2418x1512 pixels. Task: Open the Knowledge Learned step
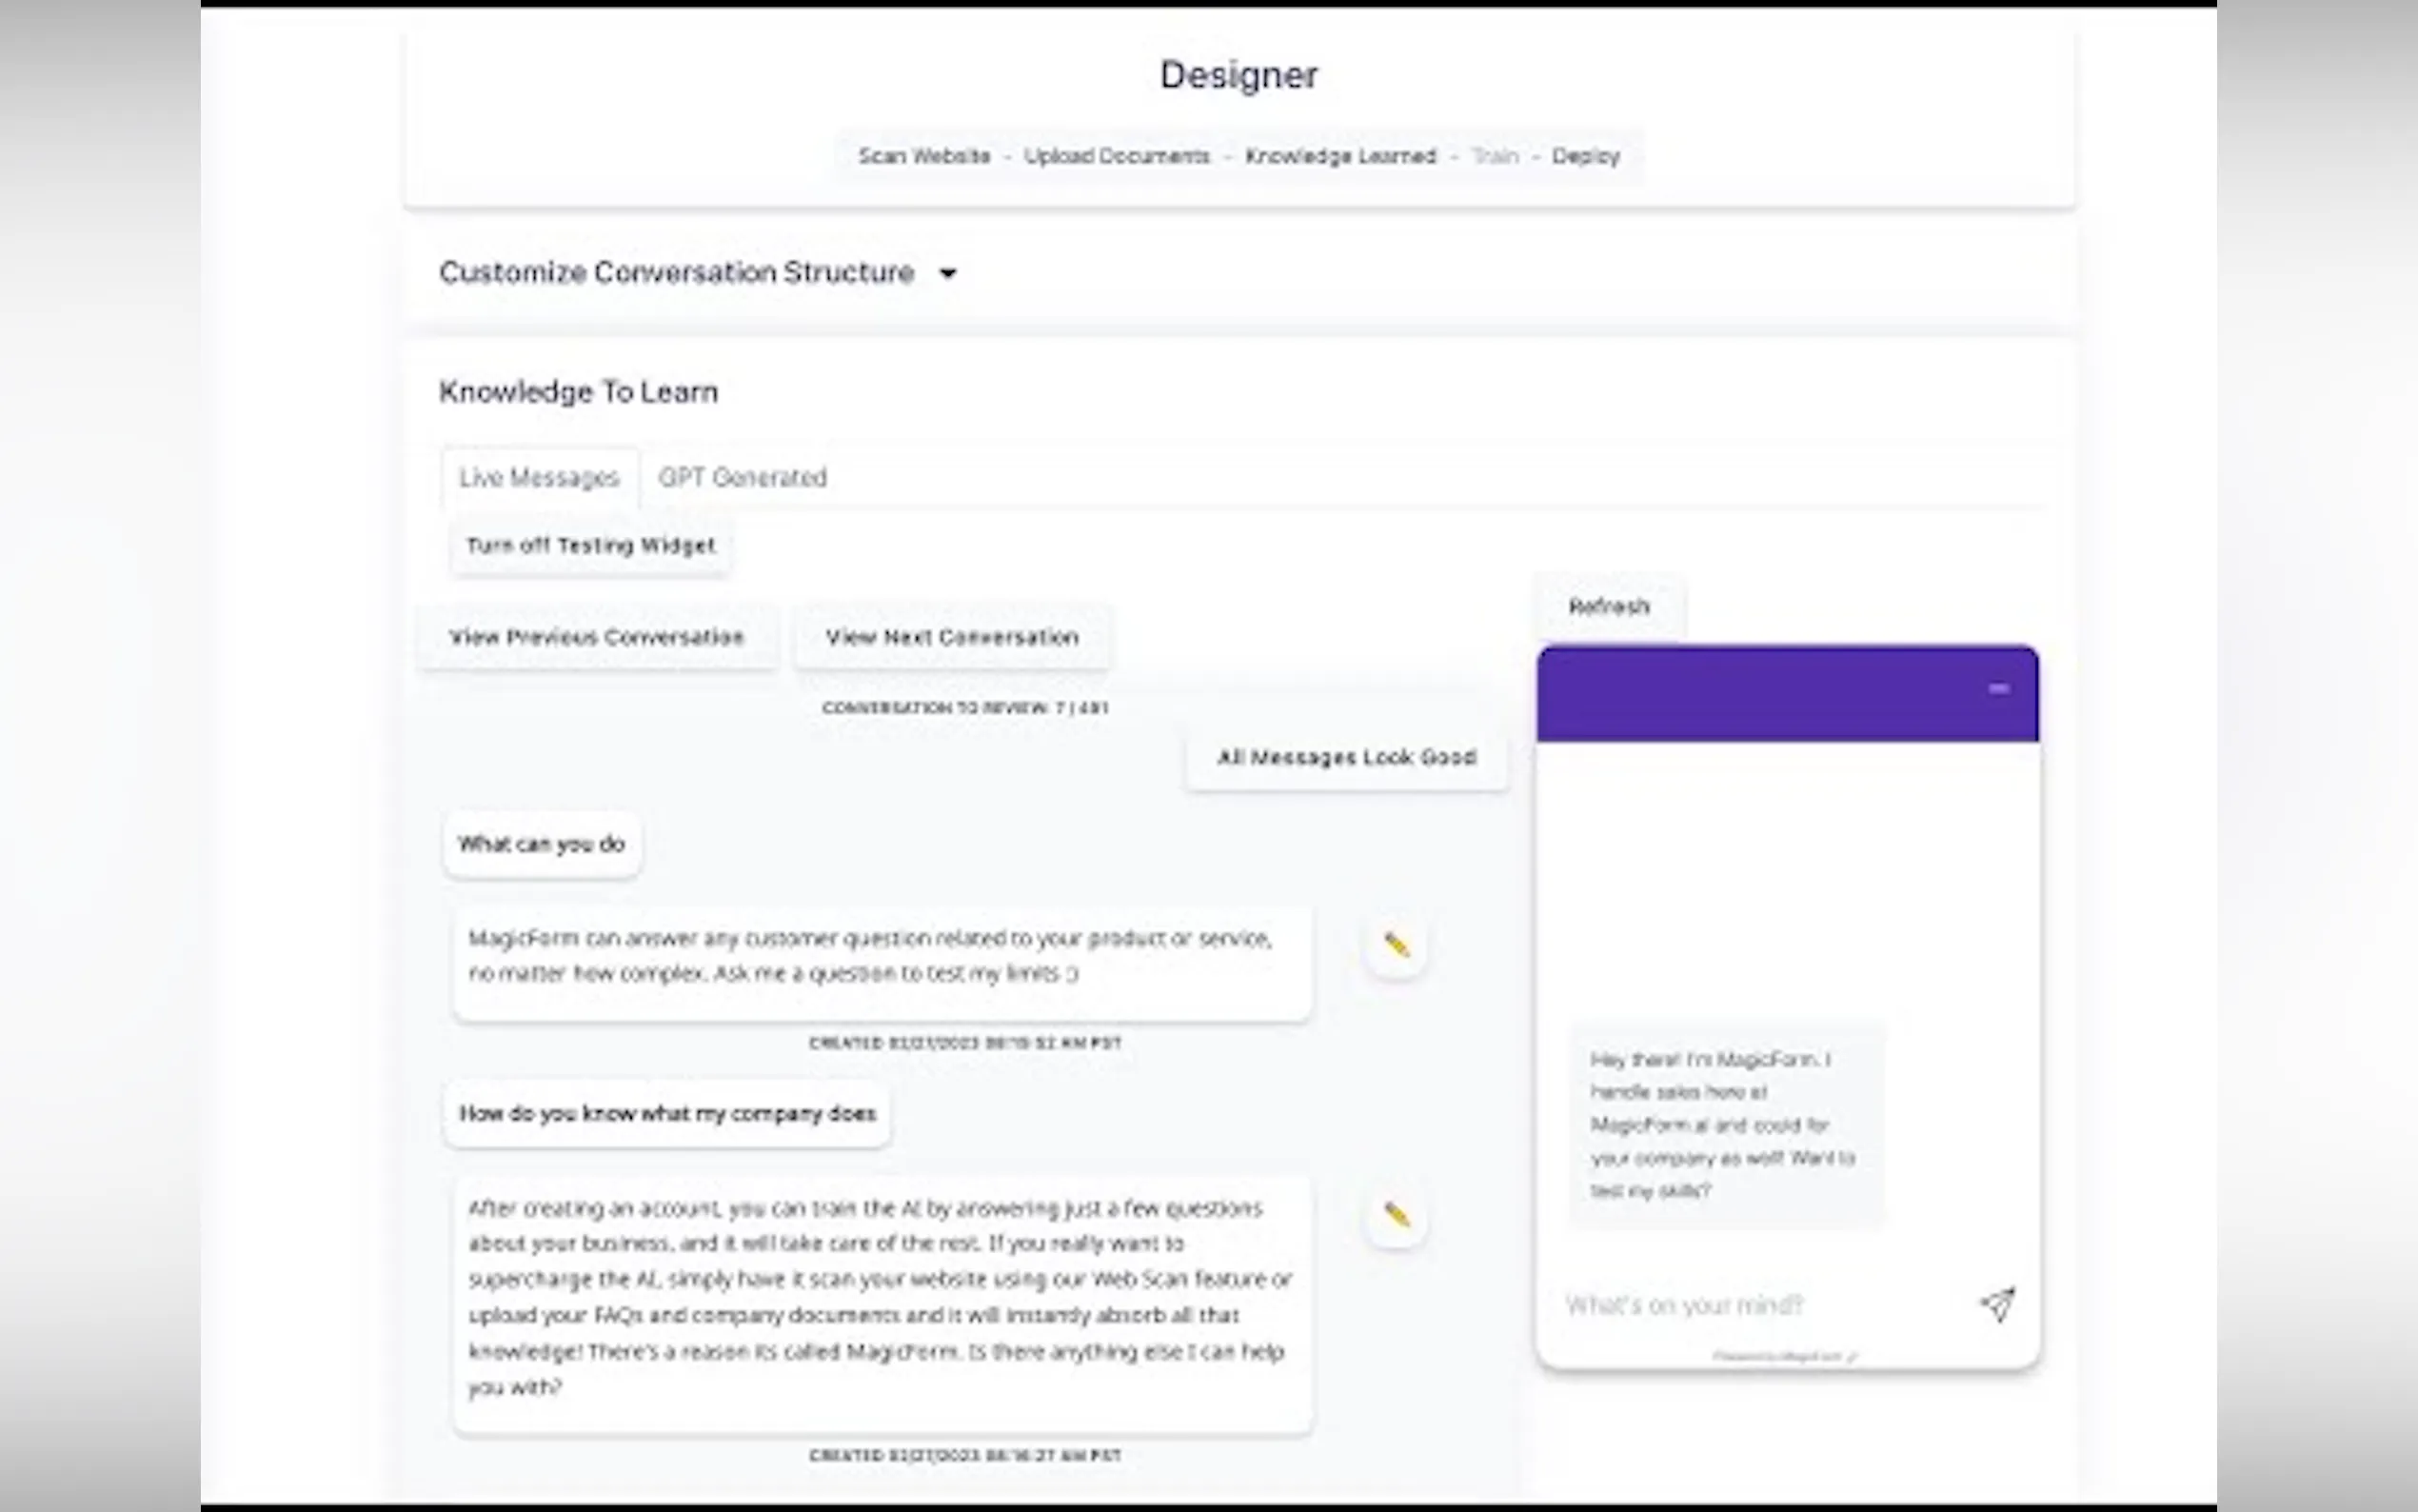pos(1339,156)
